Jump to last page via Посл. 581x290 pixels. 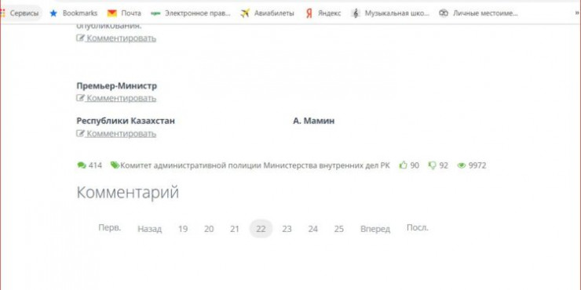coord(417,228)
